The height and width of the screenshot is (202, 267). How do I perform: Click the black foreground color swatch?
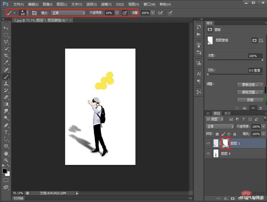pyautogui.click(x=4, y=171)
